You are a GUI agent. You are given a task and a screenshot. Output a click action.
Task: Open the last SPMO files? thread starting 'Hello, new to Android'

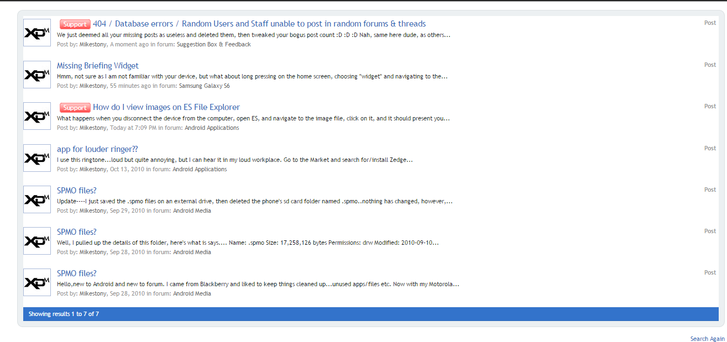[76, 273]
